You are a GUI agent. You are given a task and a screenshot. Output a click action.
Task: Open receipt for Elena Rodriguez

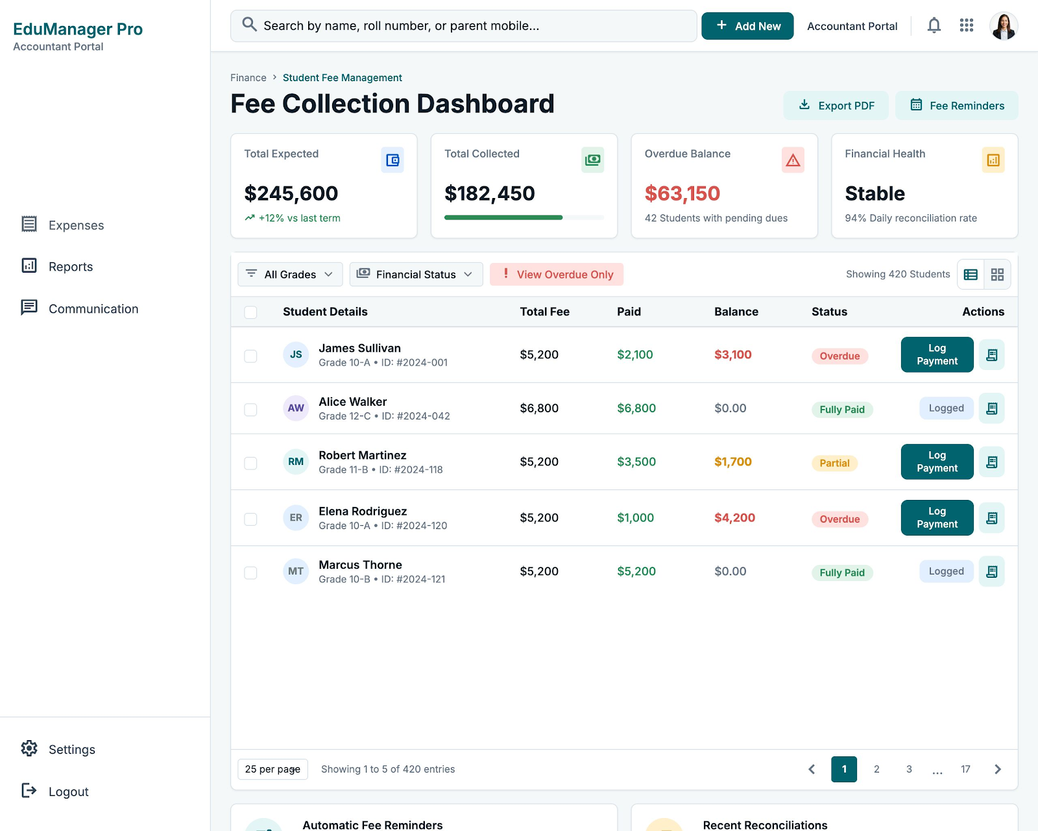tap(991, 518)
